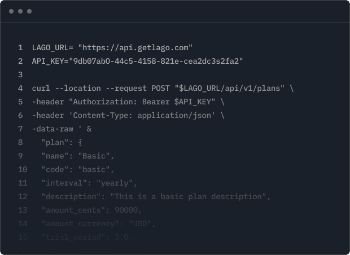This screenshot has height=255, width=350.
Task: Click line number 7 in the gutter
Action: click(20, 129)
